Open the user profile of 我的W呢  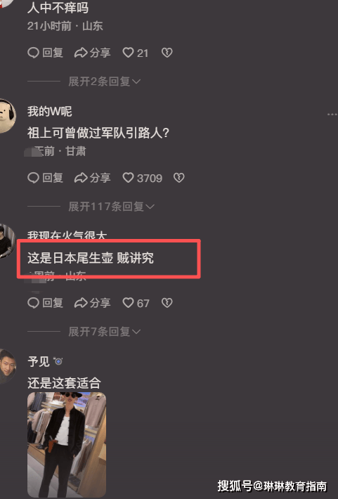point(50,111)
